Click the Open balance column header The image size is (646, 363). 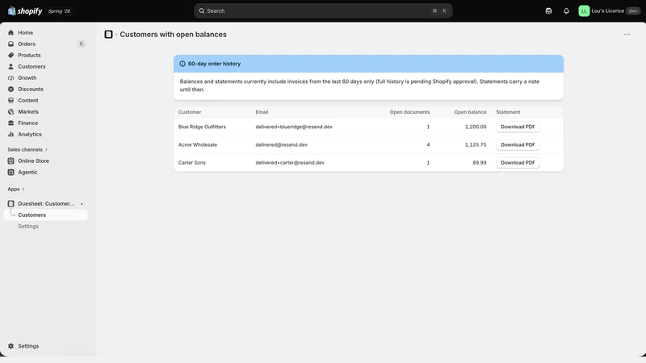[470, 112]
